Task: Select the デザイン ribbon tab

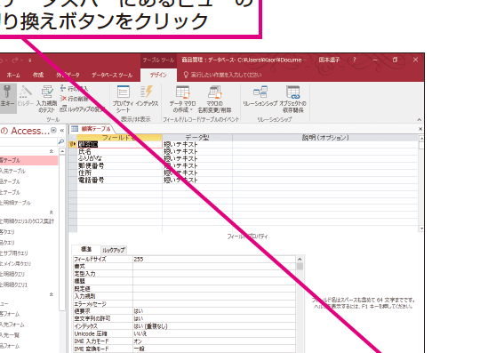Action: click(x=158, y=75)
